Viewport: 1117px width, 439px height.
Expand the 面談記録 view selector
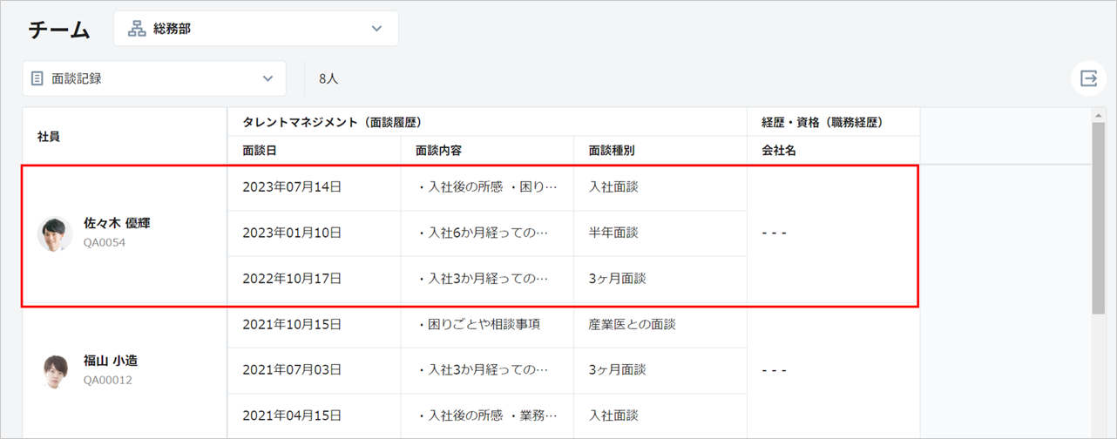(x=154, y=78)
